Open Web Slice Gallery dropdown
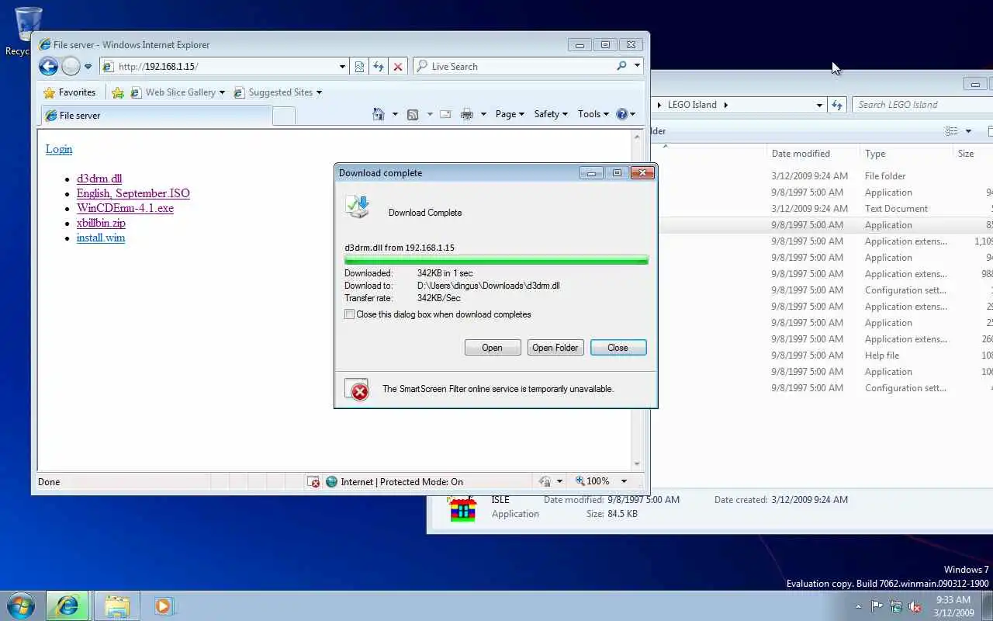This screenshot has height=621, width=993. pyautogui.click(x=178, y=92)
